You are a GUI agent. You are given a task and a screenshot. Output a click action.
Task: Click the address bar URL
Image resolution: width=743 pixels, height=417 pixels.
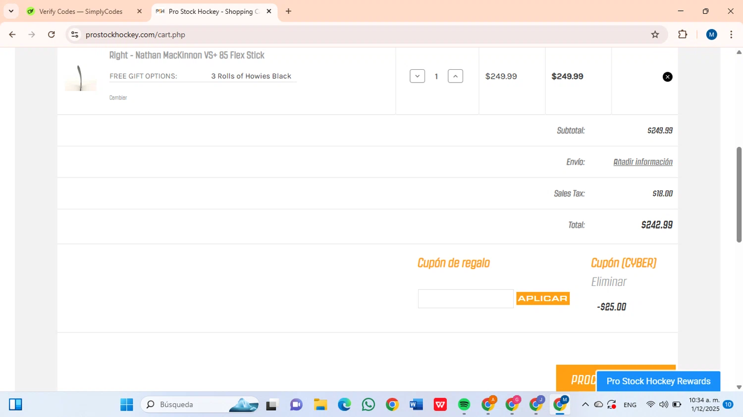pos(135,35)
